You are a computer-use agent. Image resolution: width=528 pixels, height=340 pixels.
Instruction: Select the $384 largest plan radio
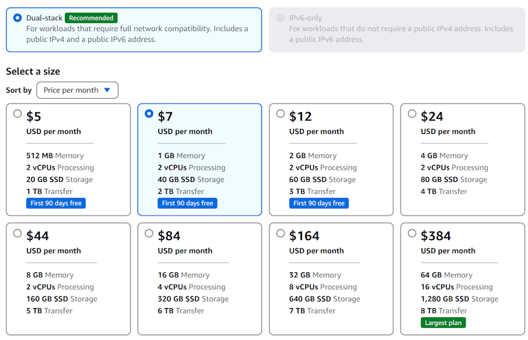(412, 233)
